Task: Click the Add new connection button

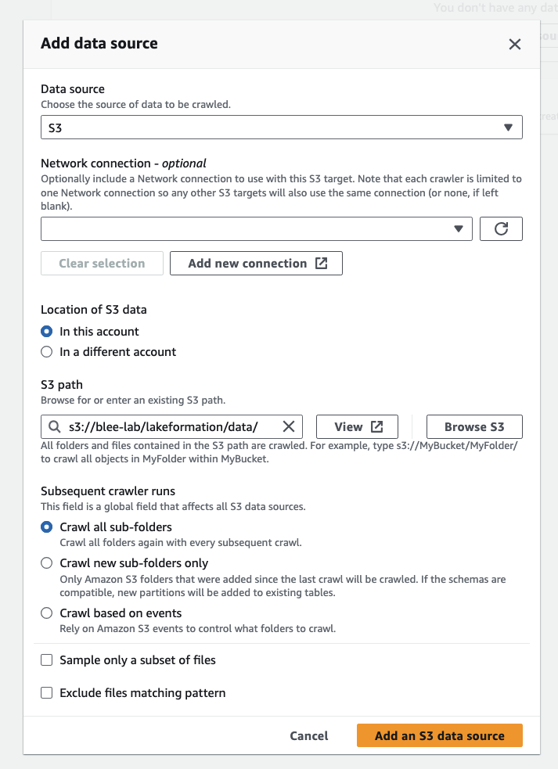Action: 256,264
